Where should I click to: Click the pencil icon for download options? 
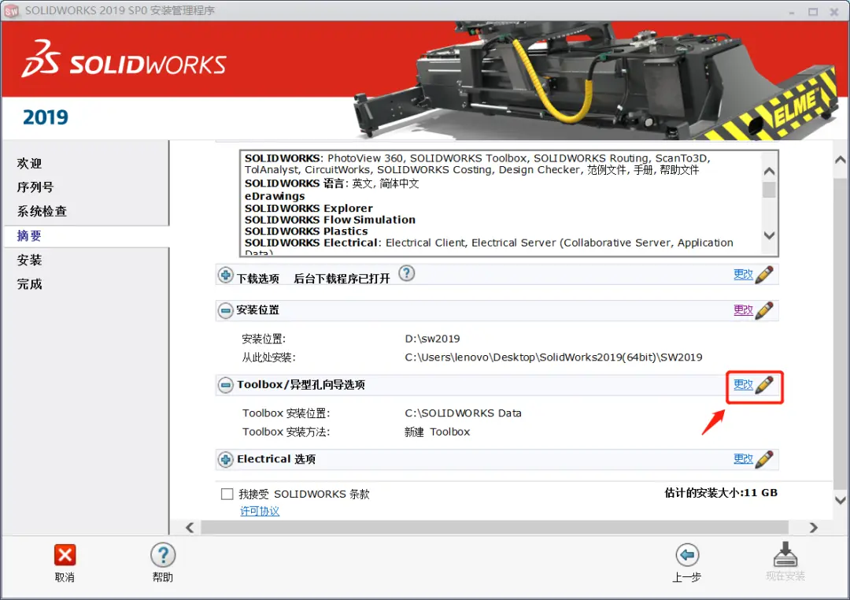[x=763, y=275]
